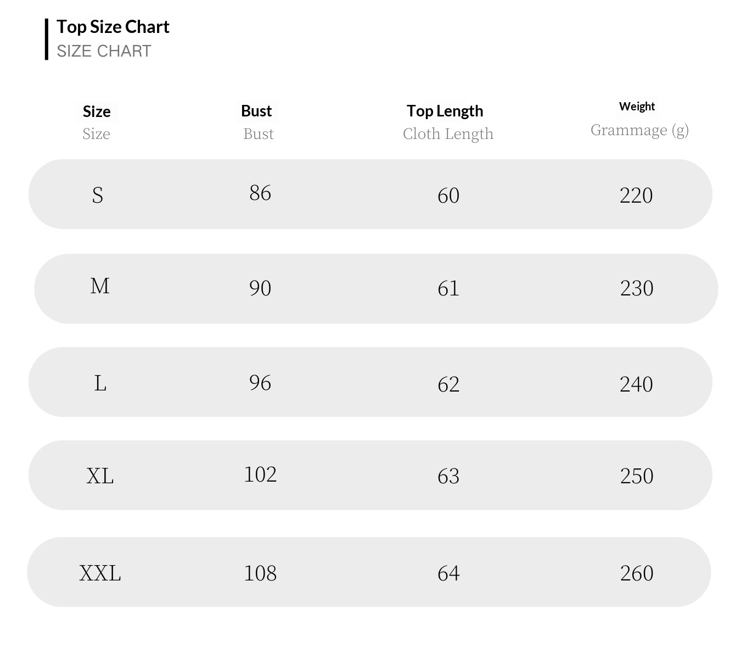
Task: Click bust value 102 in the XL row
Action: pyautogui.click(x=260, y=474)
